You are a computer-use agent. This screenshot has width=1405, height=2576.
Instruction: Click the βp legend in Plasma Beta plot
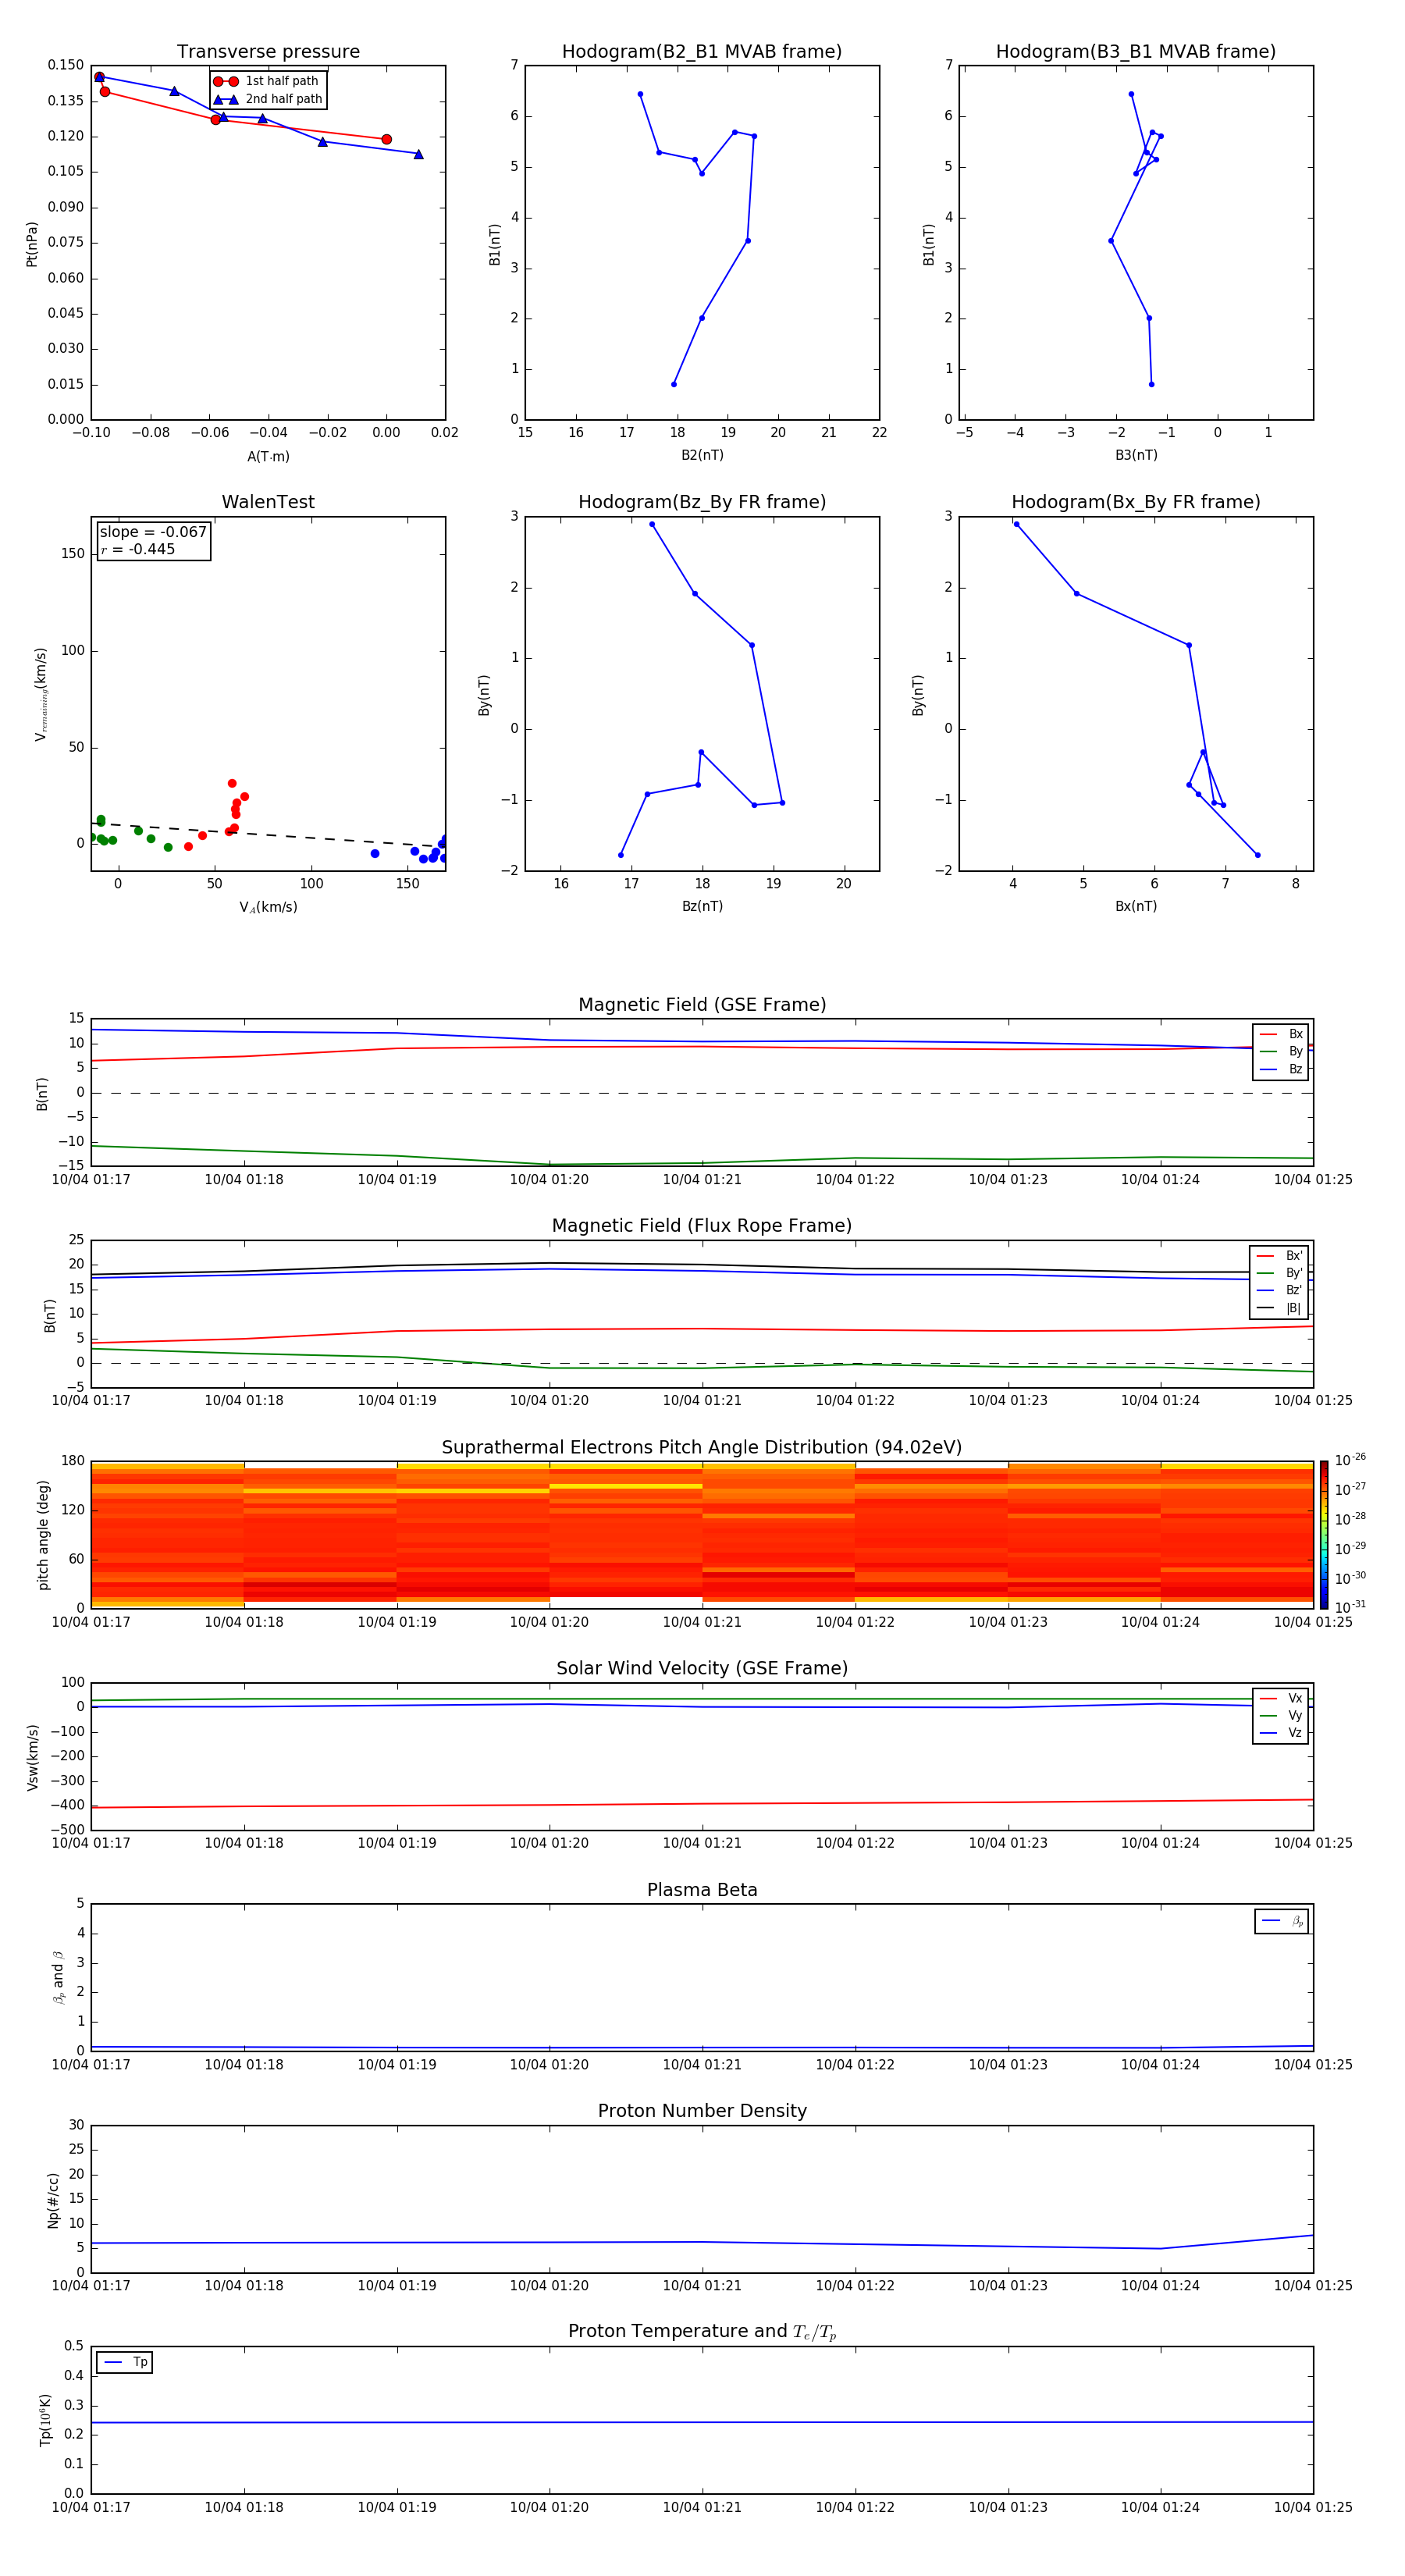tap(1282, 1921)
